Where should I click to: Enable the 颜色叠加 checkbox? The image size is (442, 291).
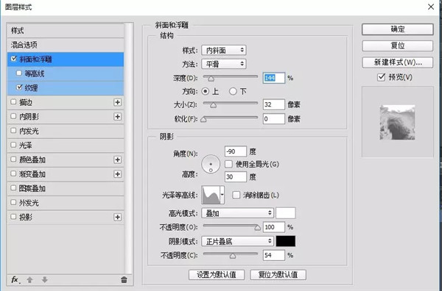click(x=13, y=159)
